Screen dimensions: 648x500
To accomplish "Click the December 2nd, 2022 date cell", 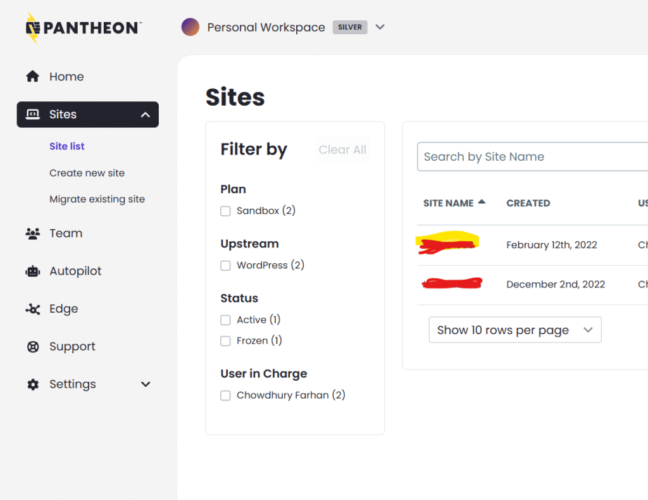I will pyautogui.click(x=556, y=284).
